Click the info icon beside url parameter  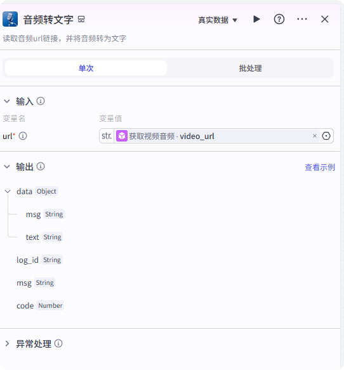point(23,136)
